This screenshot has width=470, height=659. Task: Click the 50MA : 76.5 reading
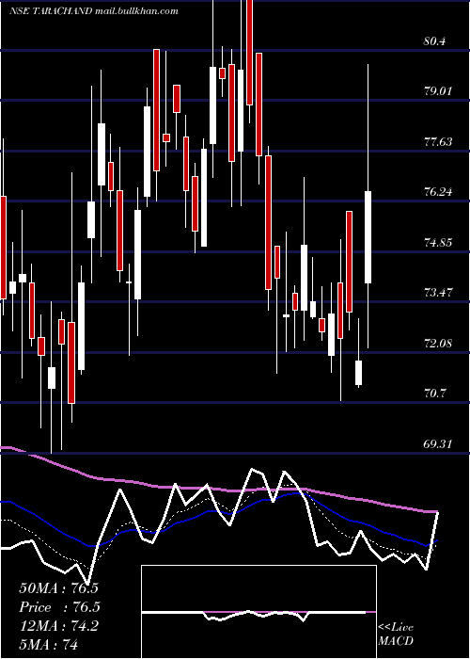[x=58, y=588]
